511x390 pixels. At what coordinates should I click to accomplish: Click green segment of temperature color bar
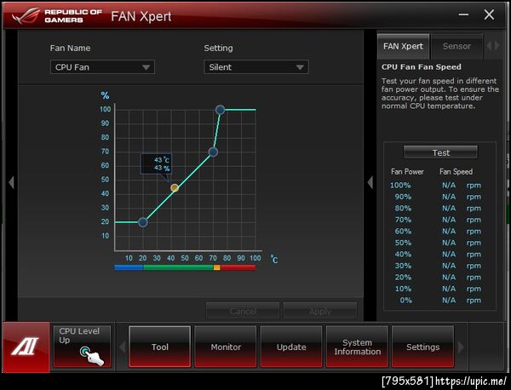point(178,267)
